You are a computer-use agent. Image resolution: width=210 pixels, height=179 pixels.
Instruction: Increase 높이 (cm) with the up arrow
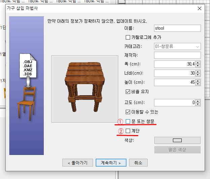pos(198,81)
